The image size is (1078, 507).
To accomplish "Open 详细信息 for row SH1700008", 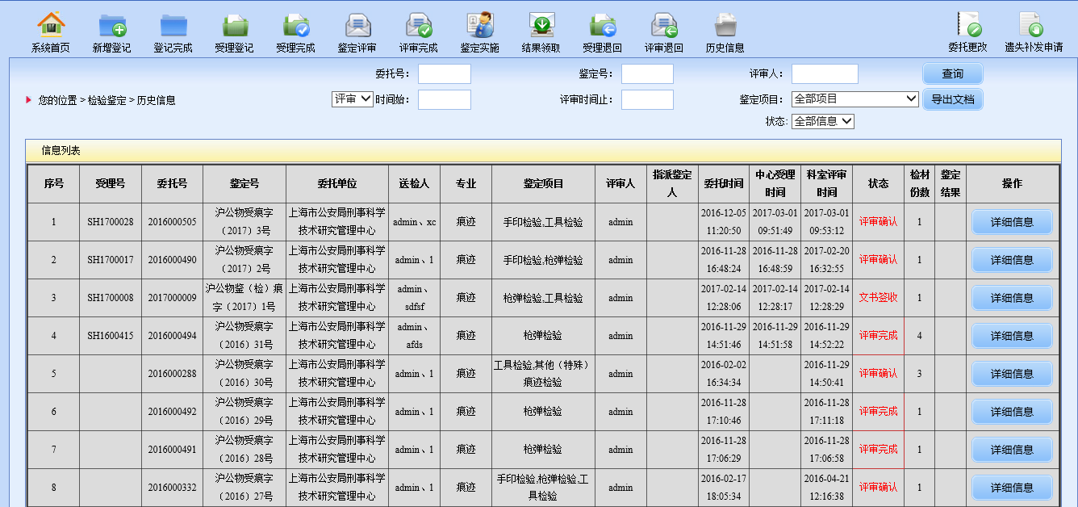I will pyautogui.click(x=1012, y=298).
